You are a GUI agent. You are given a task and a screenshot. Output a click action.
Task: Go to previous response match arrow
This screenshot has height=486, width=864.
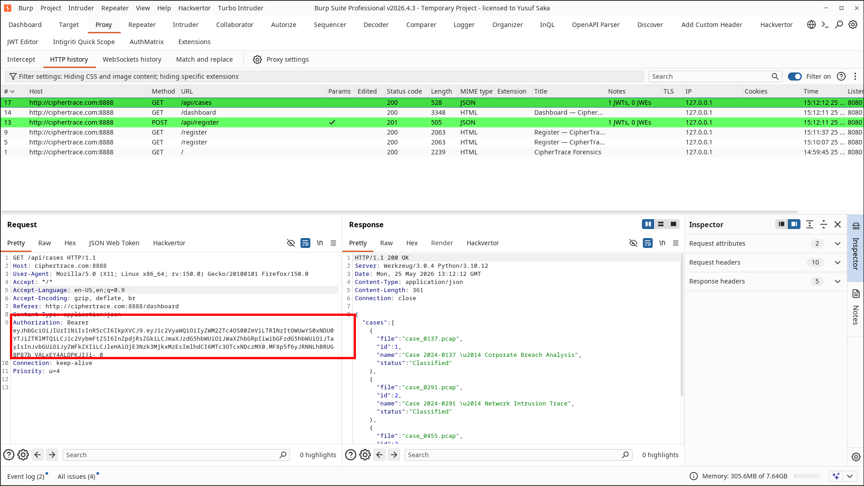[x=380, y=455]
